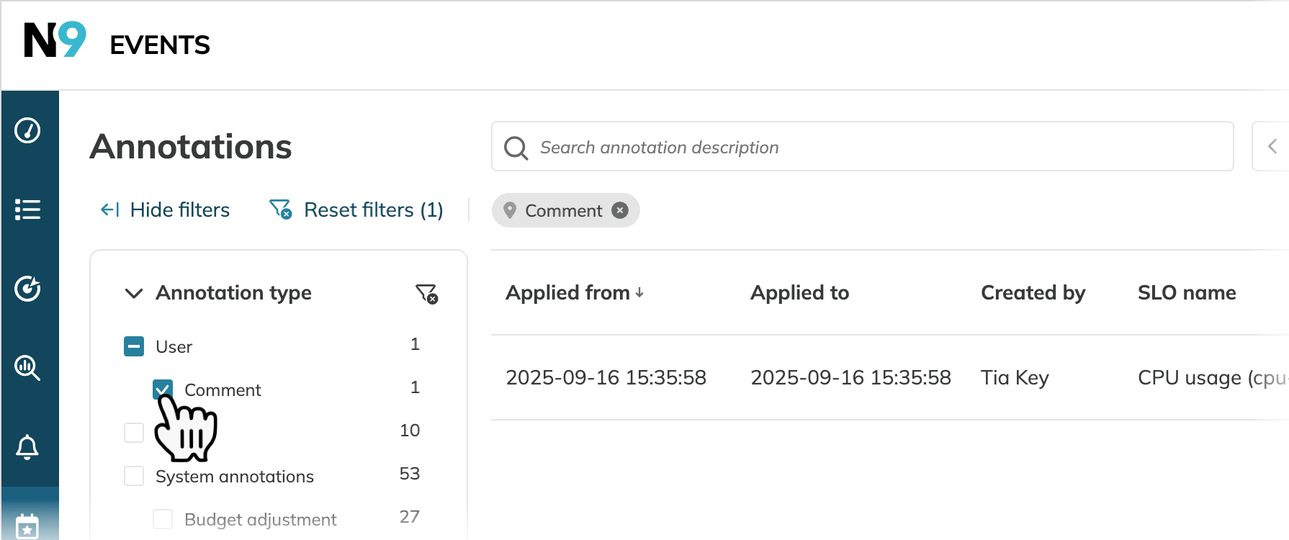
Task: Click Hide filters link
Action: point(165,210)
